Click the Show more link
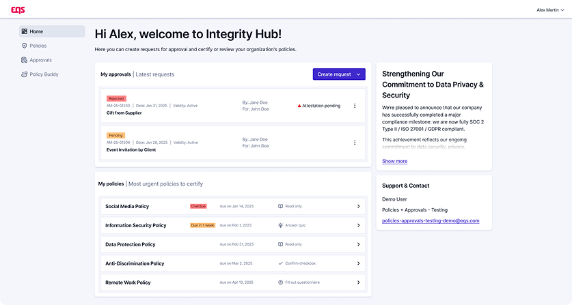 394,161
